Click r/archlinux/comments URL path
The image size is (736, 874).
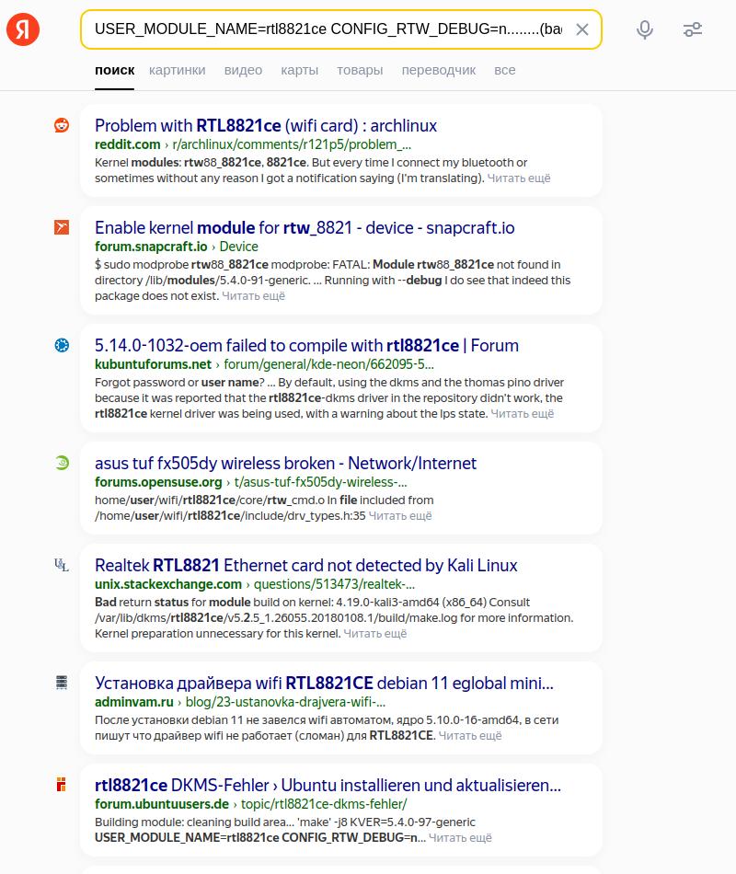[x=292, y=144]
